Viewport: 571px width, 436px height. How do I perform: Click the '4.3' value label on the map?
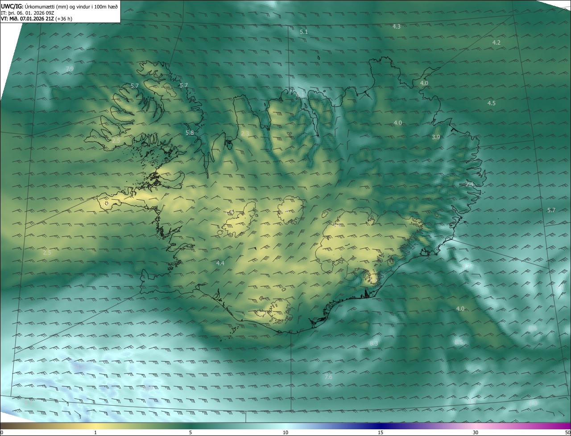pos(396,27)
